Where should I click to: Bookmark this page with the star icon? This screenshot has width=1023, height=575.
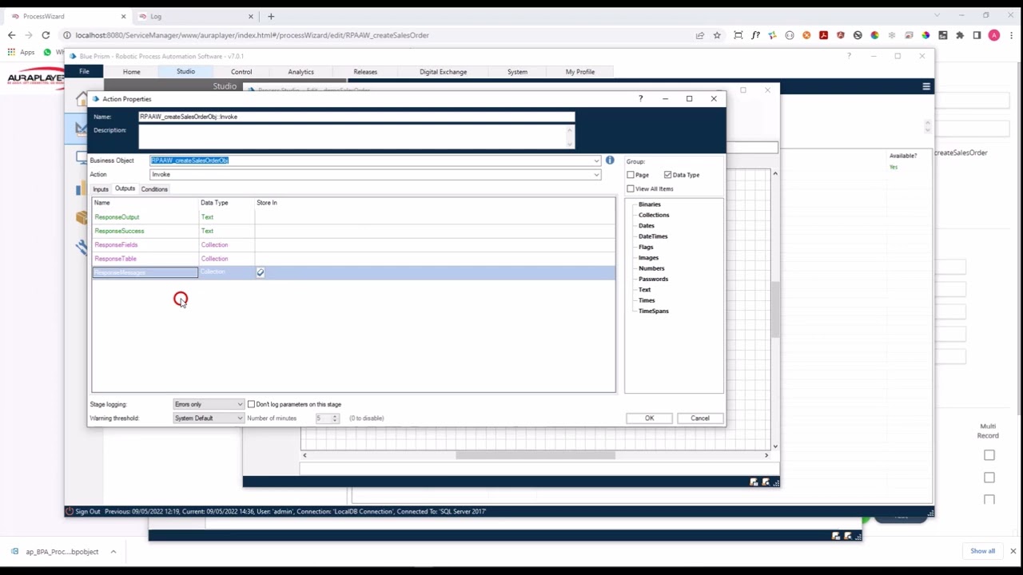tap(717, 35)
